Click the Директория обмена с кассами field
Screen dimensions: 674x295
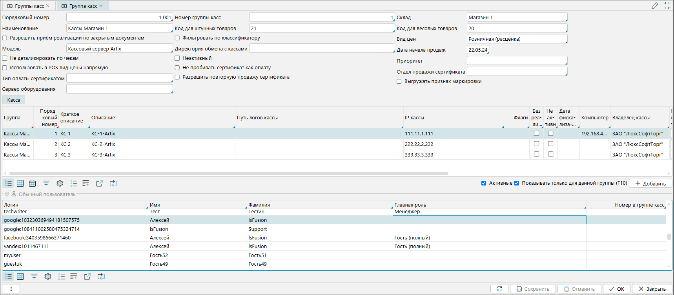click(321, 49)
